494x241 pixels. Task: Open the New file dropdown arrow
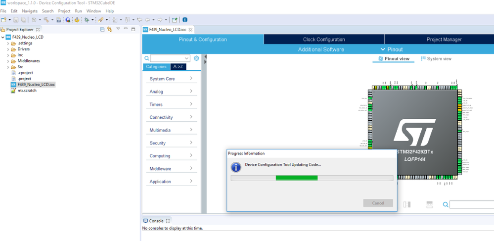pos(10,20)
